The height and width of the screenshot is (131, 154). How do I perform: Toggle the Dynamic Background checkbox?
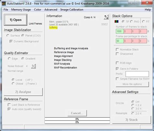[11, 41]
